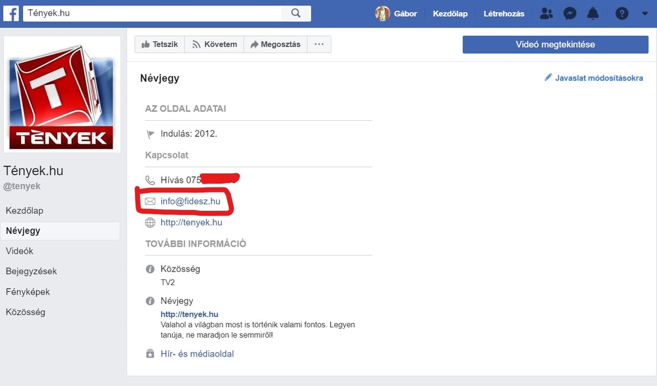Open the three-dots more options button

[x=319, y=44]
